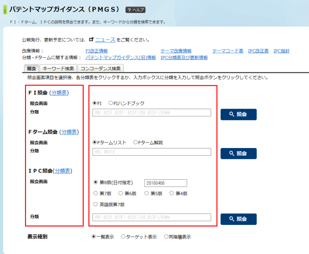Open the FI改正情報 link
Screen dimensions: 309x254
[x=96, y=51]
